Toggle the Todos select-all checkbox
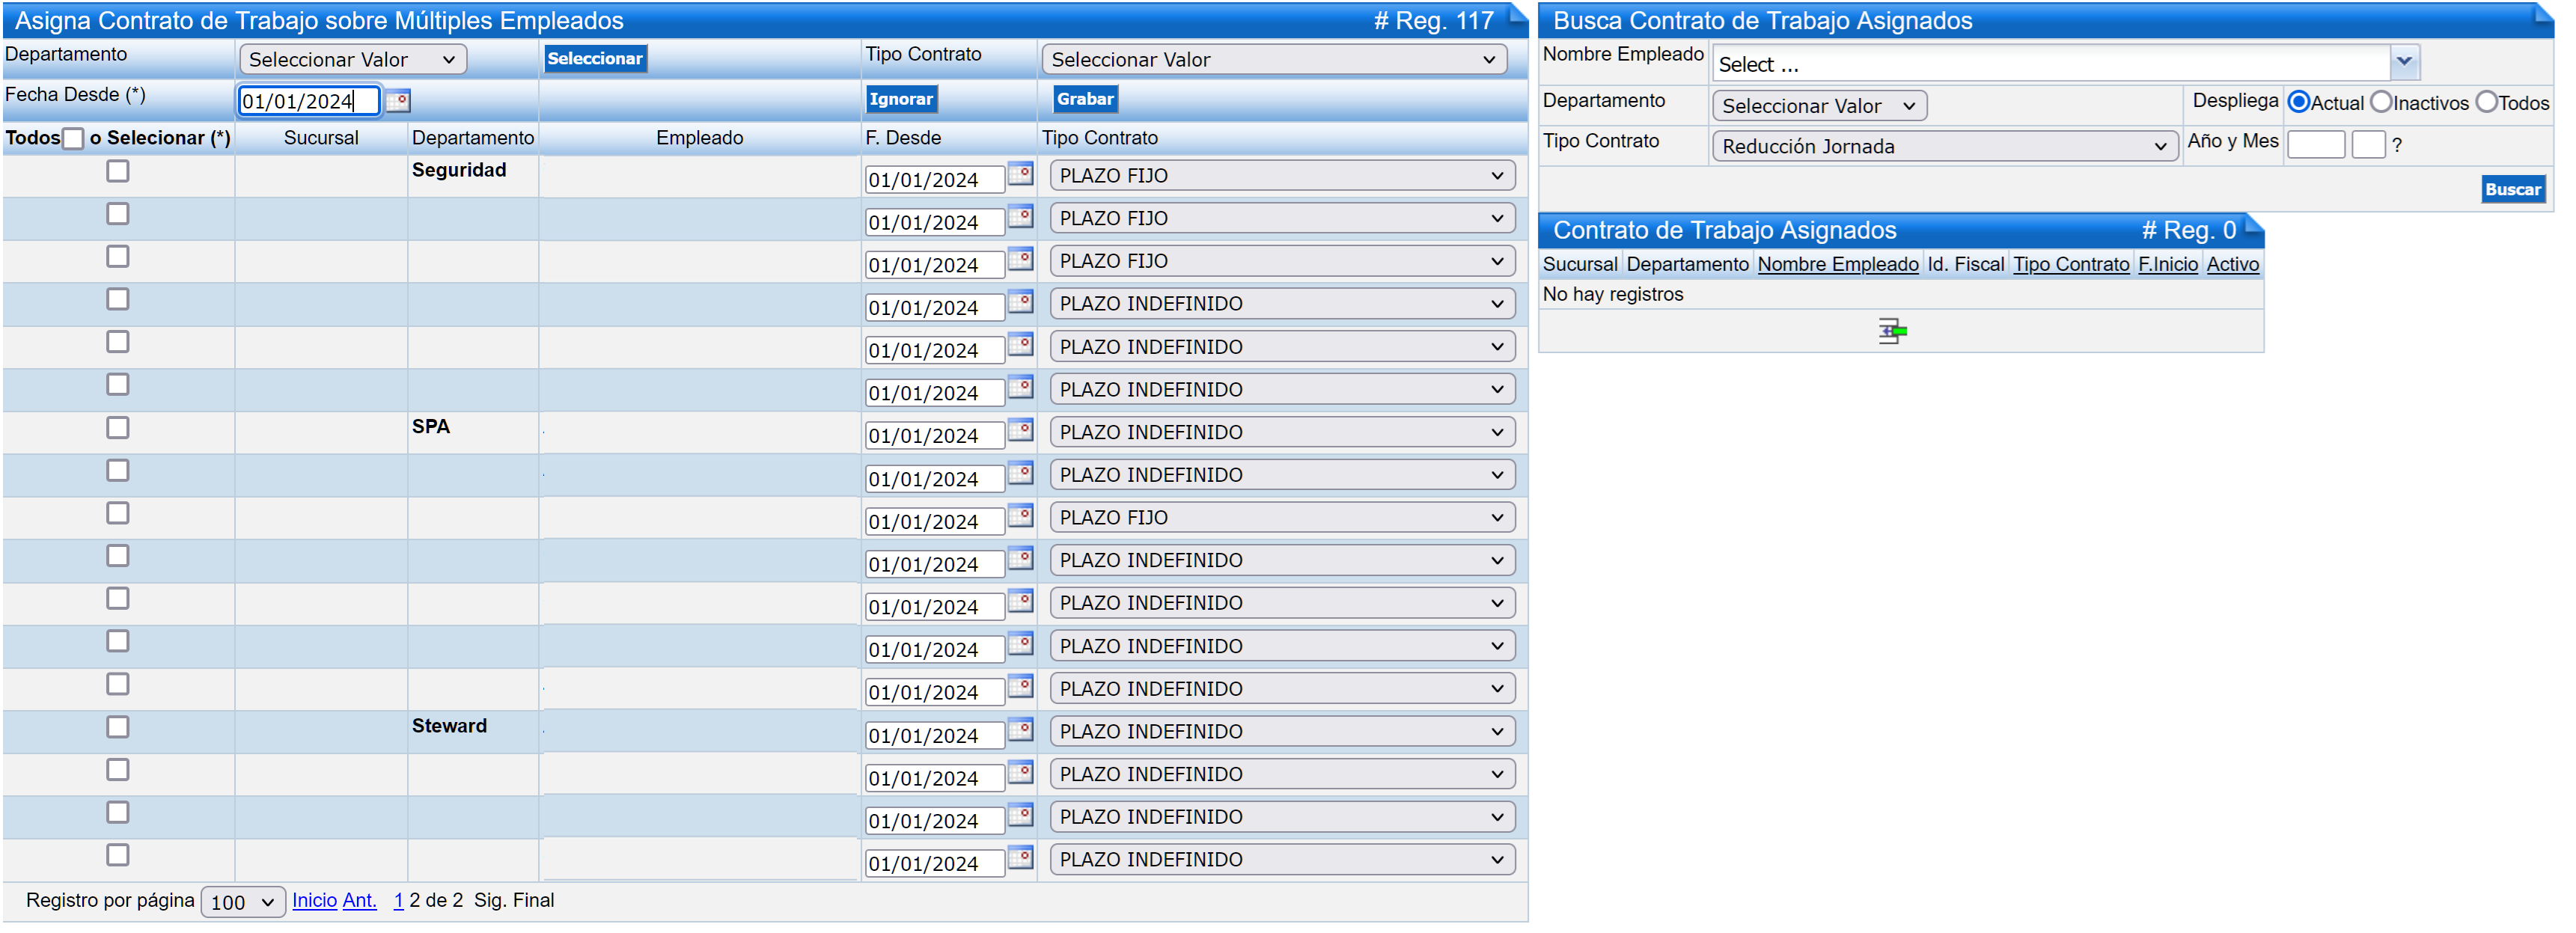Image resolution: width=2576 pixels, height=933 pixels. tap(73, 139)
